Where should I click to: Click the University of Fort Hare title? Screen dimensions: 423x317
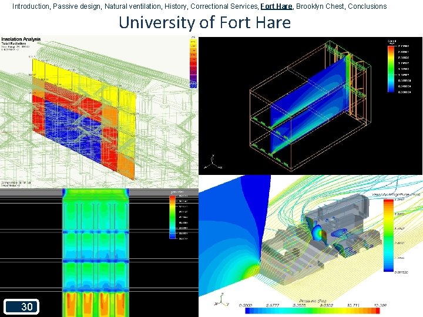click(x=205, y=22)
